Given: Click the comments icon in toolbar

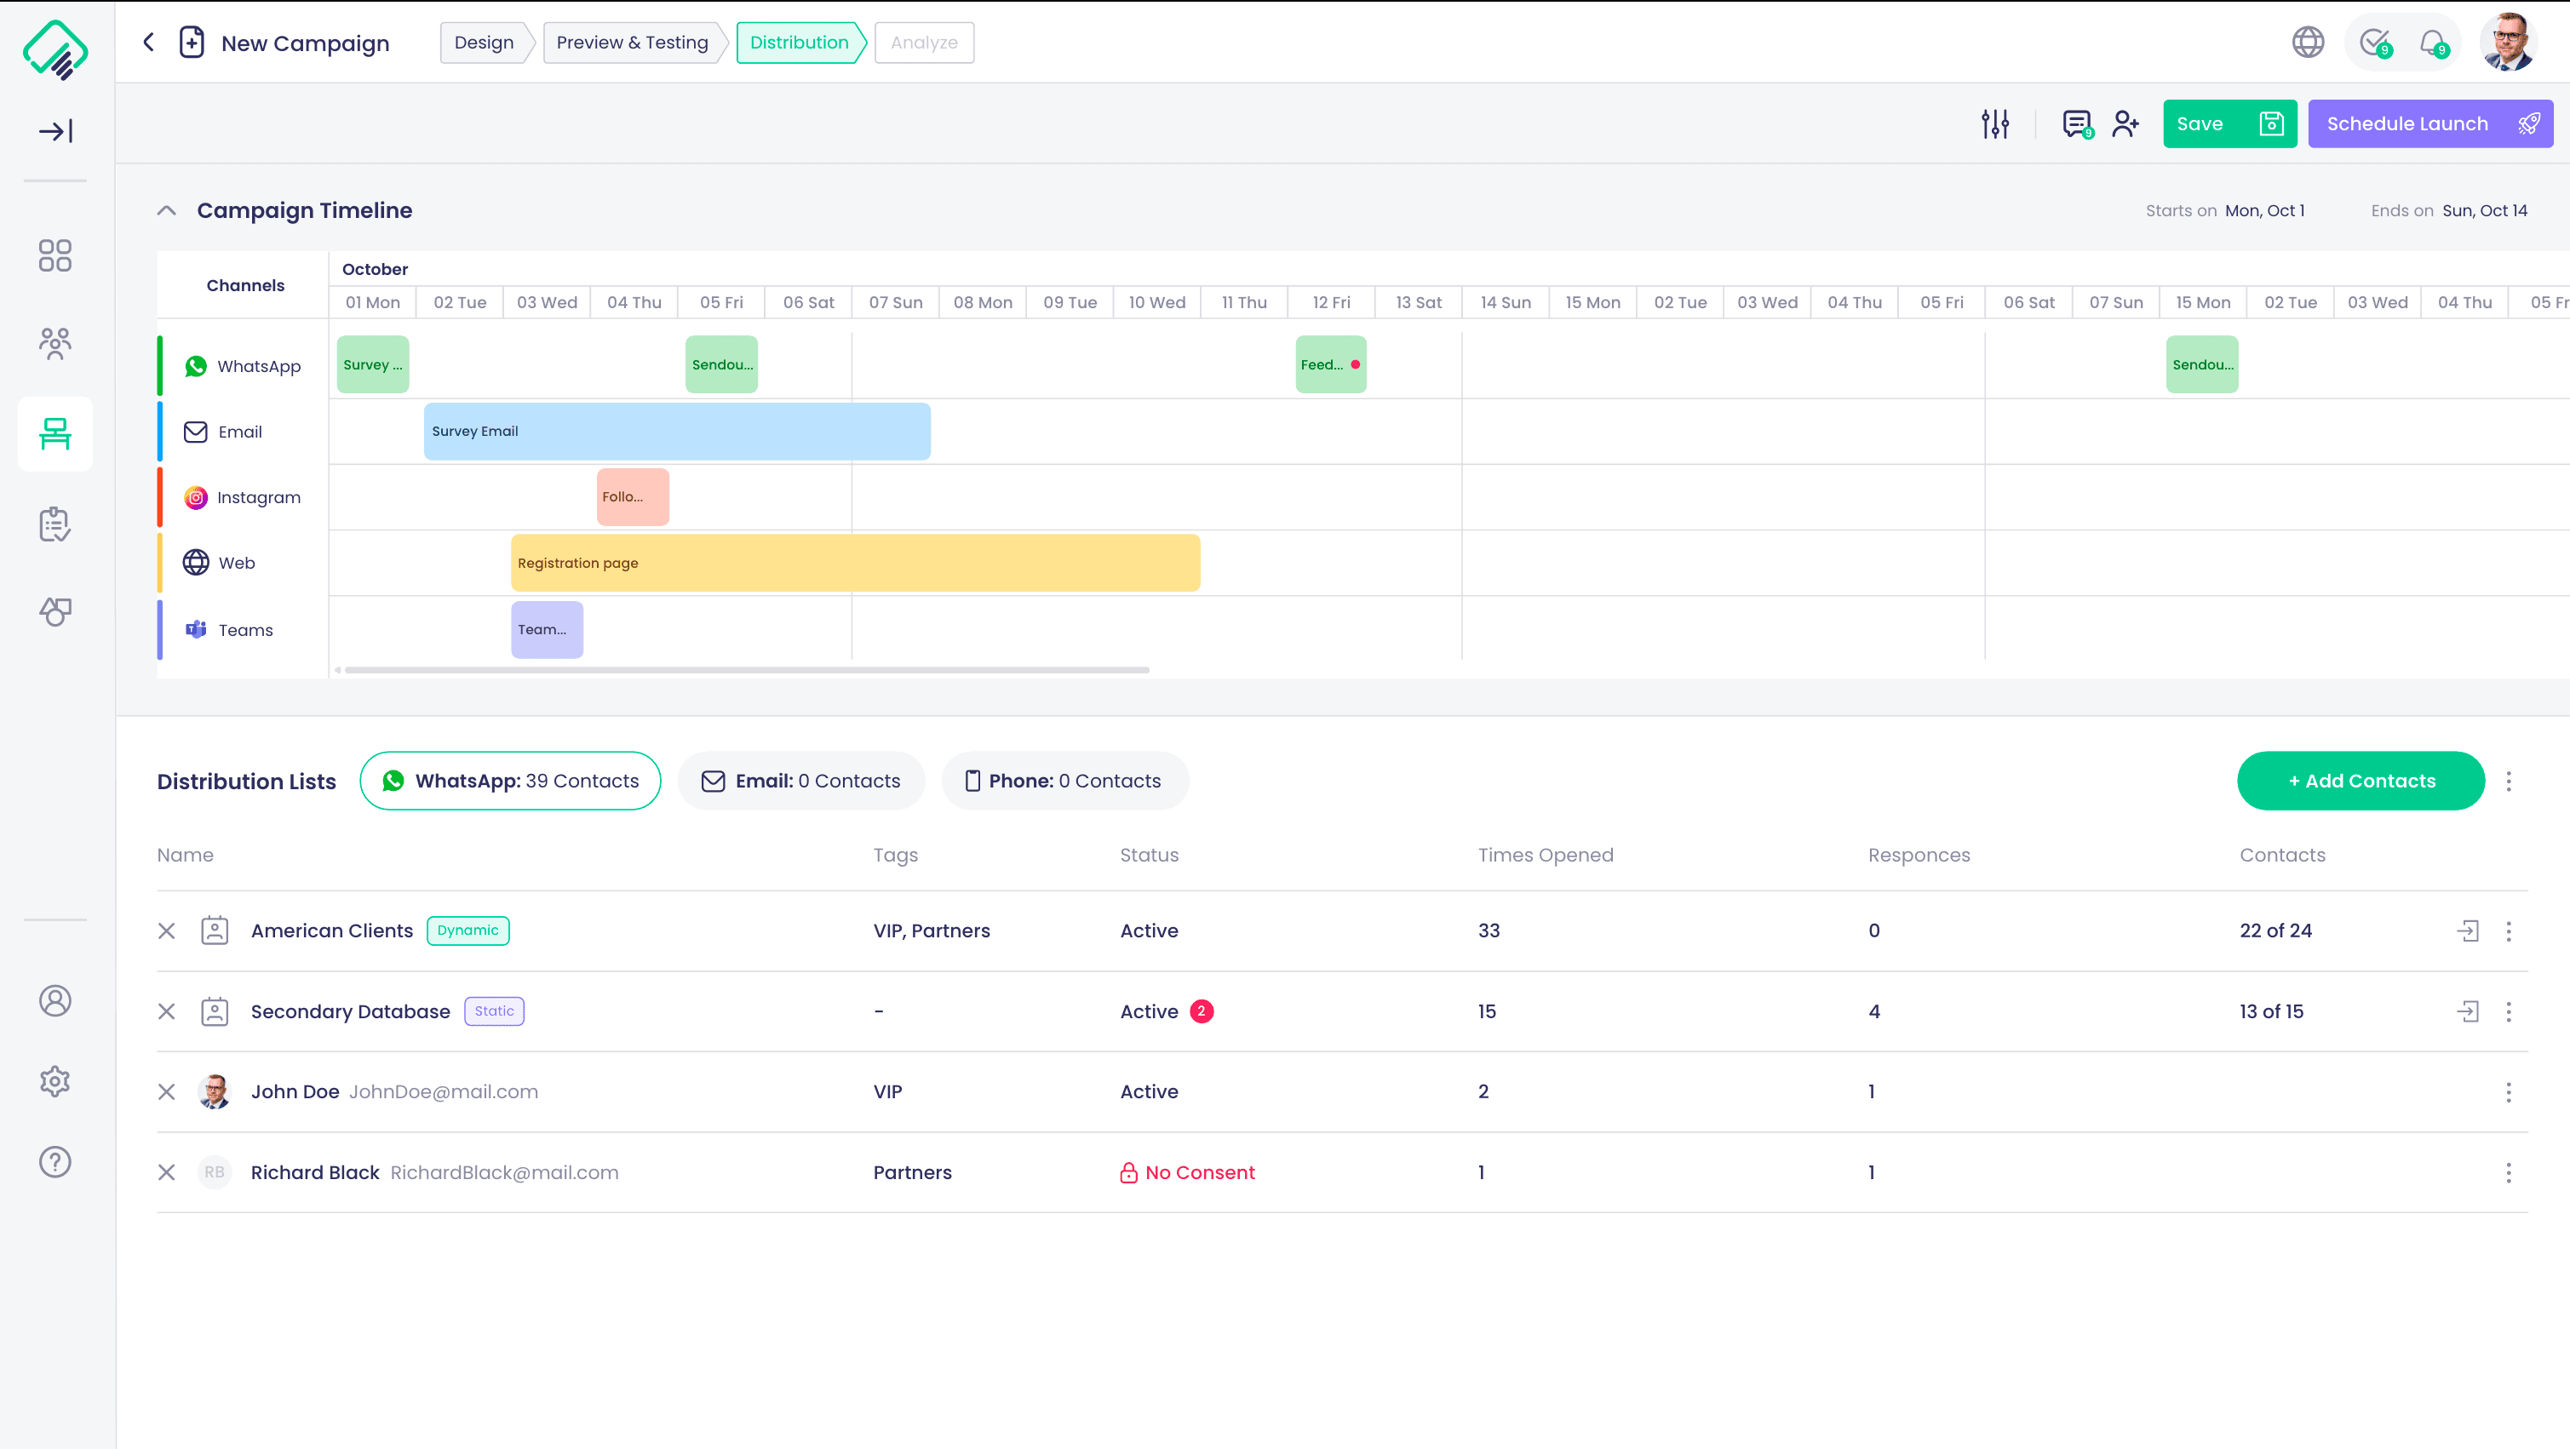Looking at the screenshot, I should click(x=2076, y=123).
